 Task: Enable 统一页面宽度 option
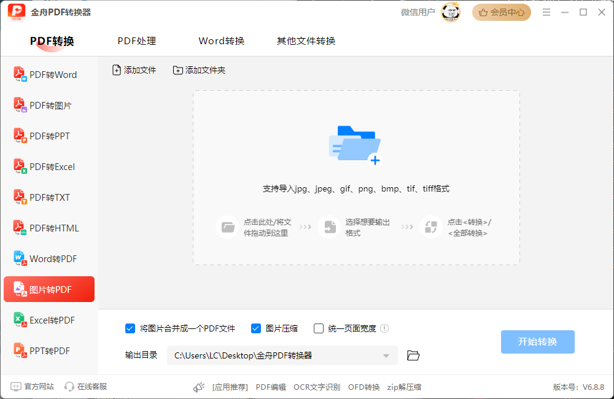point(318,328)
